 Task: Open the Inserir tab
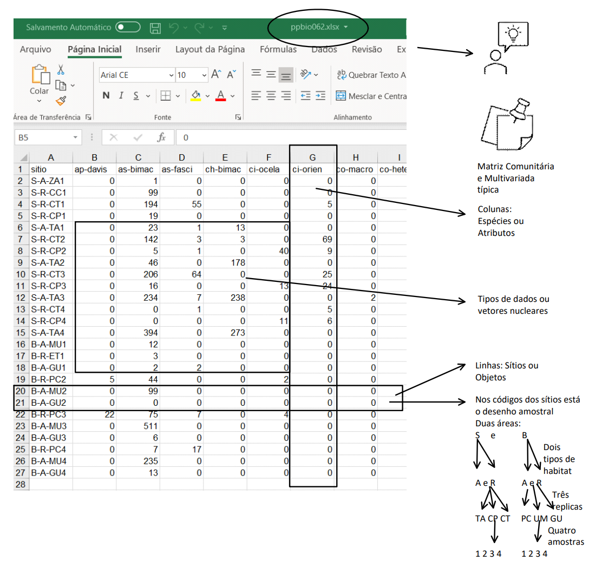tap(148, 49)
